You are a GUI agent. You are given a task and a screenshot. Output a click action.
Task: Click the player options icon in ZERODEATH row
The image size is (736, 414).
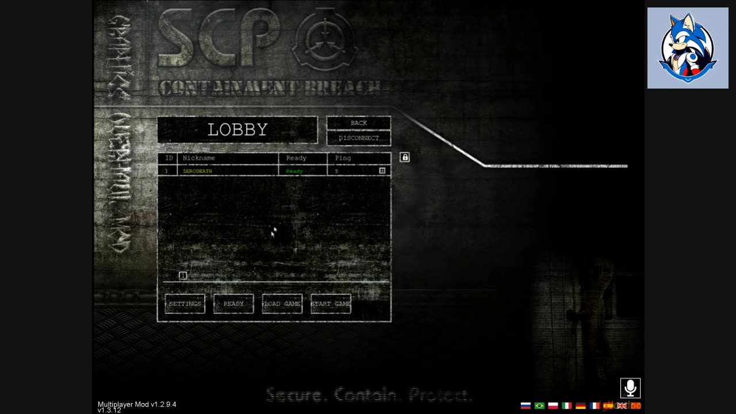coord(382,171)
